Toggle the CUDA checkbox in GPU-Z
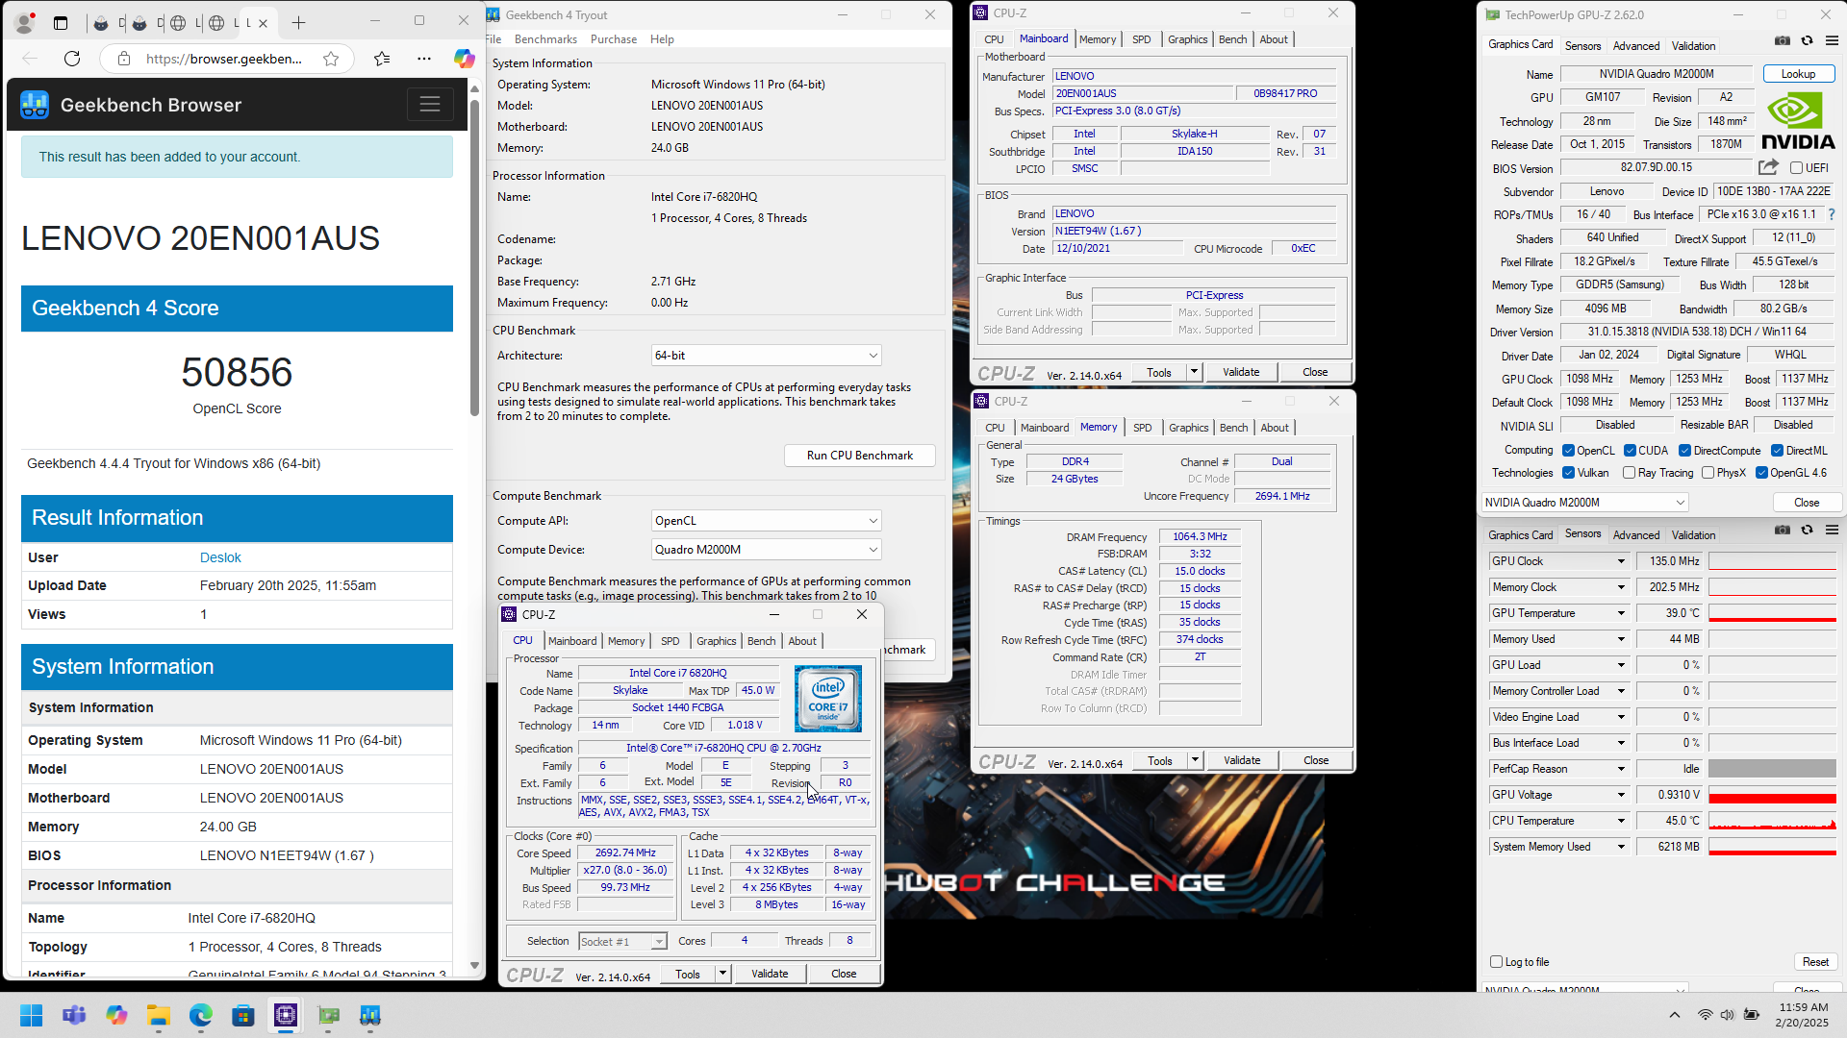Viewport: 1847px width, 1038px height. pyautogui.click(x=1630, y=451)
